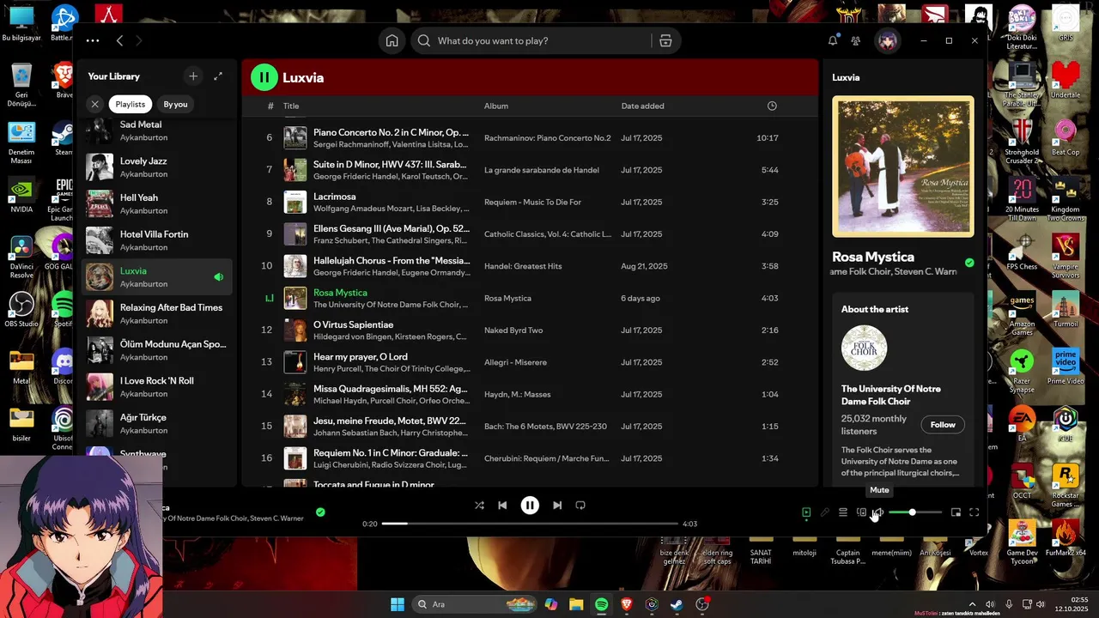Open the Rosa Mystica title in side panel
The image size is (1099, 618).
[873, 257]
